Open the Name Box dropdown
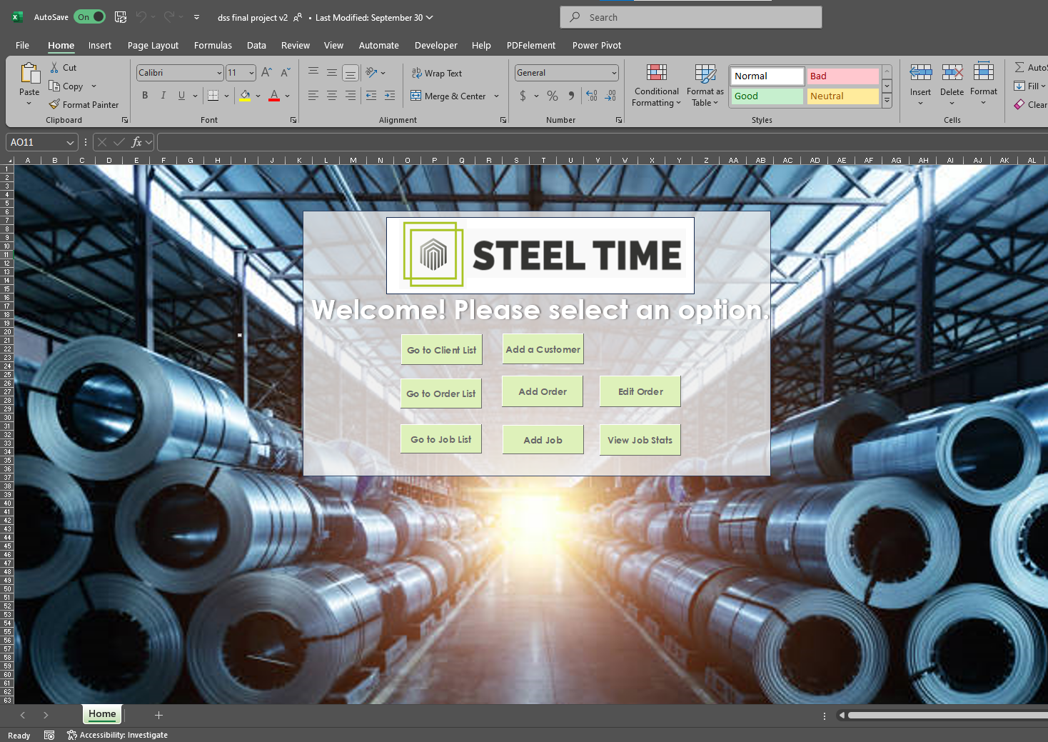Viewport: 1048px width, 742px height. [70, 143]
